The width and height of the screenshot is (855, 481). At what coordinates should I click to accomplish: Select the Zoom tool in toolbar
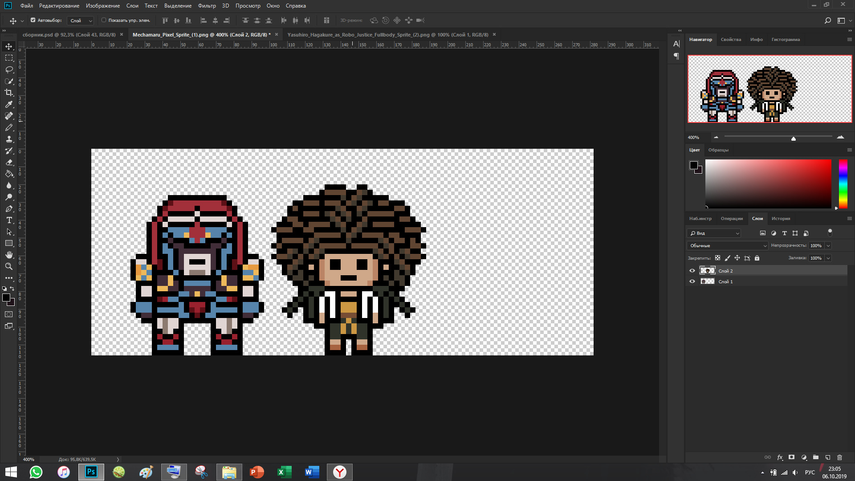9,266
